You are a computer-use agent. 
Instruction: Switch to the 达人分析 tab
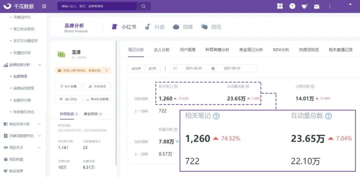pos(162,50)
